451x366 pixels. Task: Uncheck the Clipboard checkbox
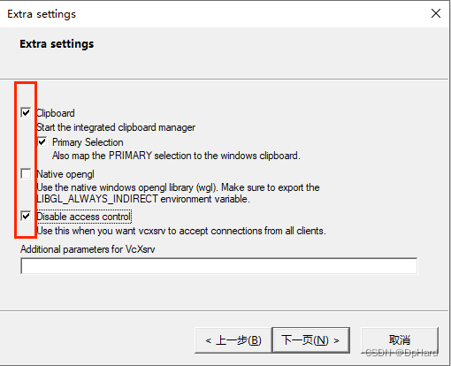(26, 112)
